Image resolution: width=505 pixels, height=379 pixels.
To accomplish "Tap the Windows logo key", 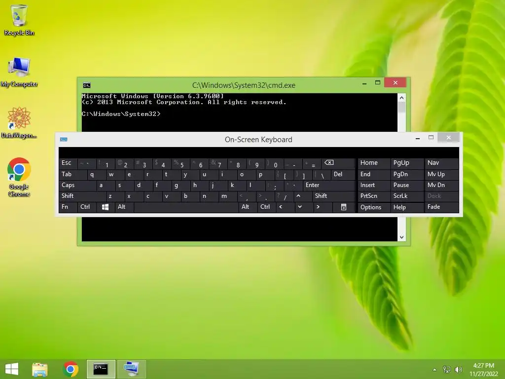I will [x=106, y=207].
